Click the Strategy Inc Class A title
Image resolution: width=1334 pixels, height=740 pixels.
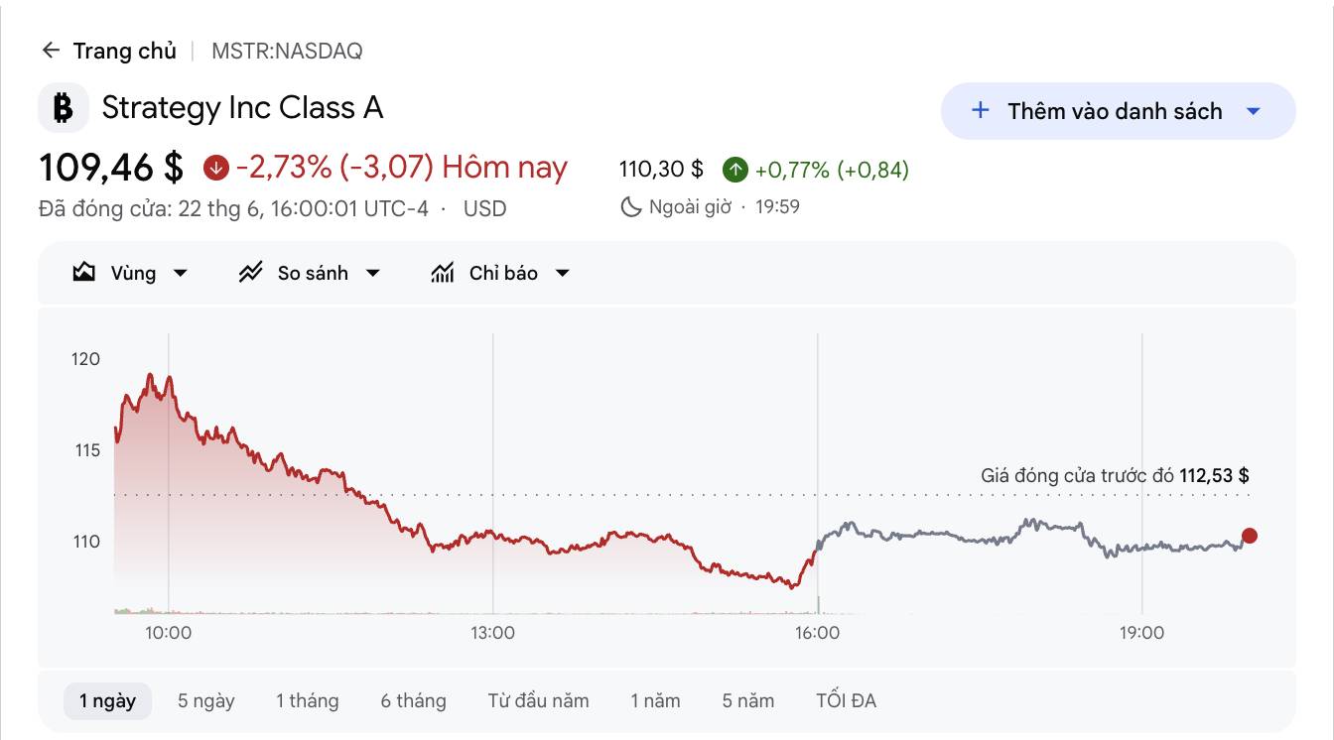(x=242, y=107)
